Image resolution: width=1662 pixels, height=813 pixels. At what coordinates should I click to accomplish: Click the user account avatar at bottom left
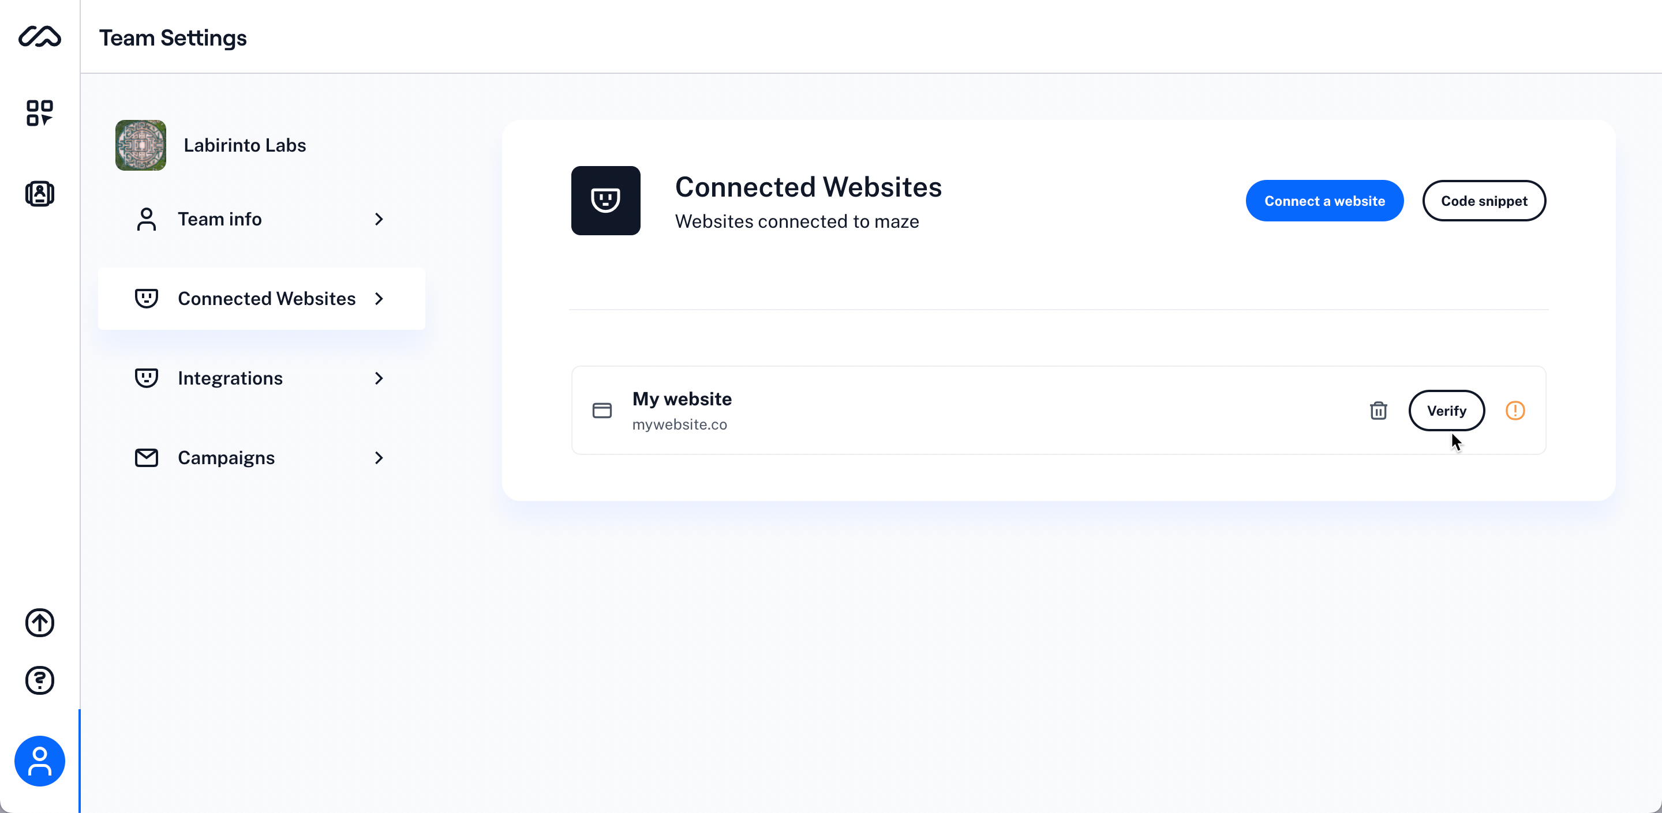click(39, 761)
